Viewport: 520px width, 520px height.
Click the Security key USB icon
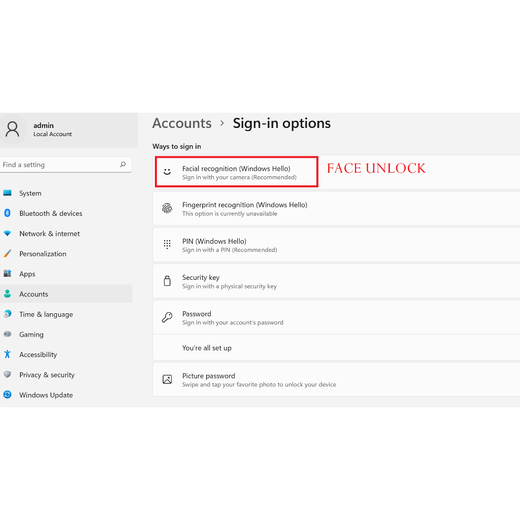coord(167,281)
